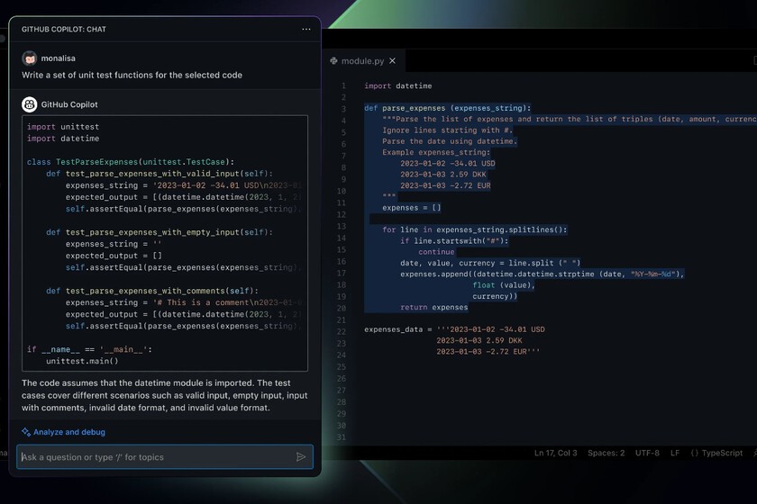Click line number 31 in gutter
757x504 pixels.
[x=342, y=437]
